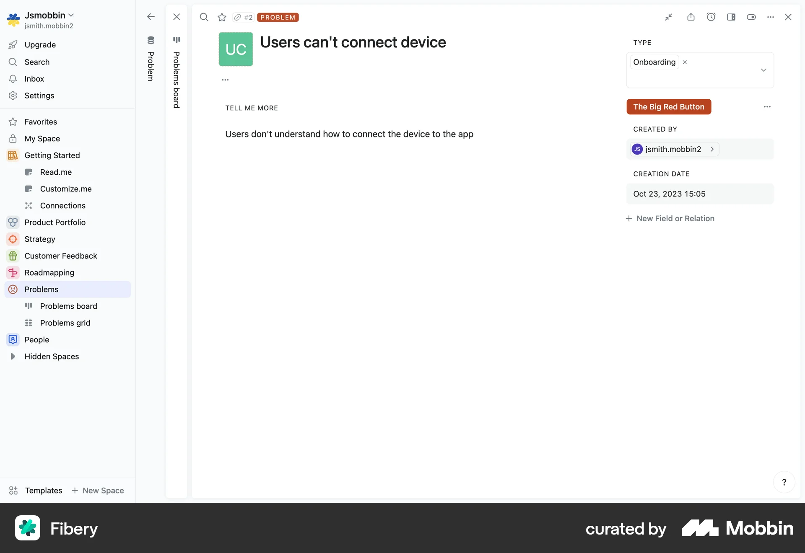
Task: Switch to the Problems grid view
Action: click(x=65, y=323)
